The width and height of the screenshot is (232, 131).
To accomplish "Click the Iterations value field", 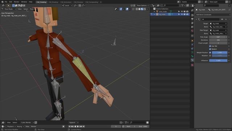I will 218,40.
